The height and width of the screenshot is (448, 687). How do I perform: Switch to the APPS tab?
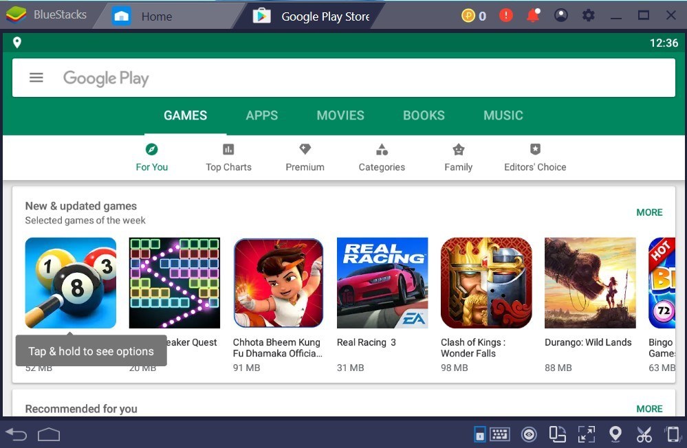pos(262,115)
